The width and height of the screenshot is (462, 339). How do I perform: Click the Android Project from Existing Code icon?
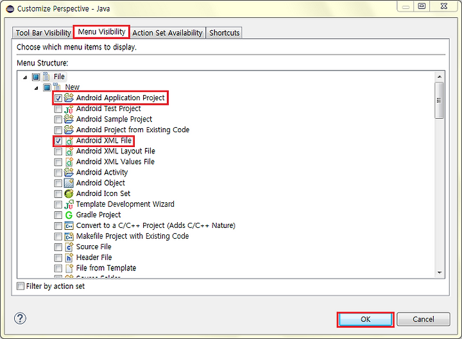pyautogui.click(x=69, y=130)
